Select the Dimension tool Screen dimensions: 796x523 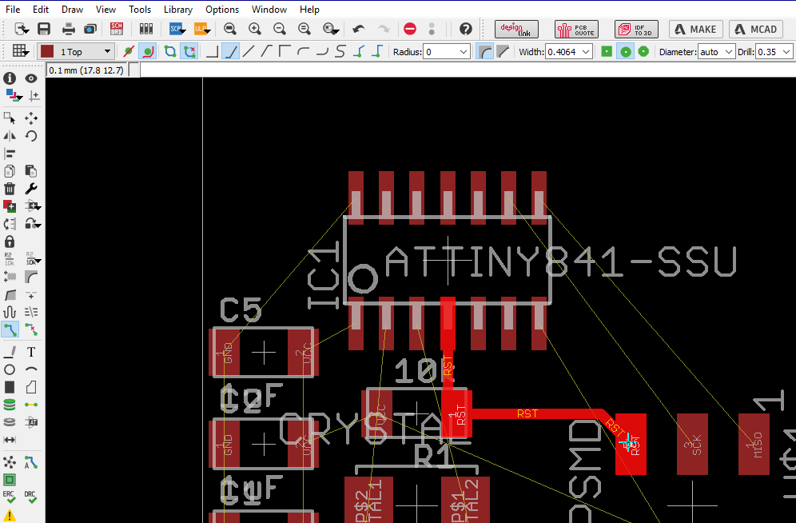[10, 440]
